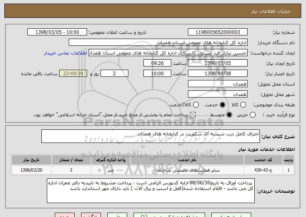
Task: Click the نام خدمت column header
Action: tap(187, 160)
